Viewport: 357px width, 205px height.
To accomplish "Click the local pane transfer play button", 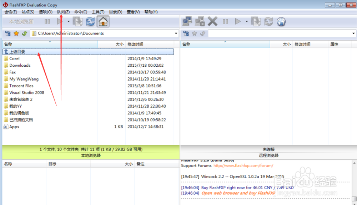I will [59, 22].
